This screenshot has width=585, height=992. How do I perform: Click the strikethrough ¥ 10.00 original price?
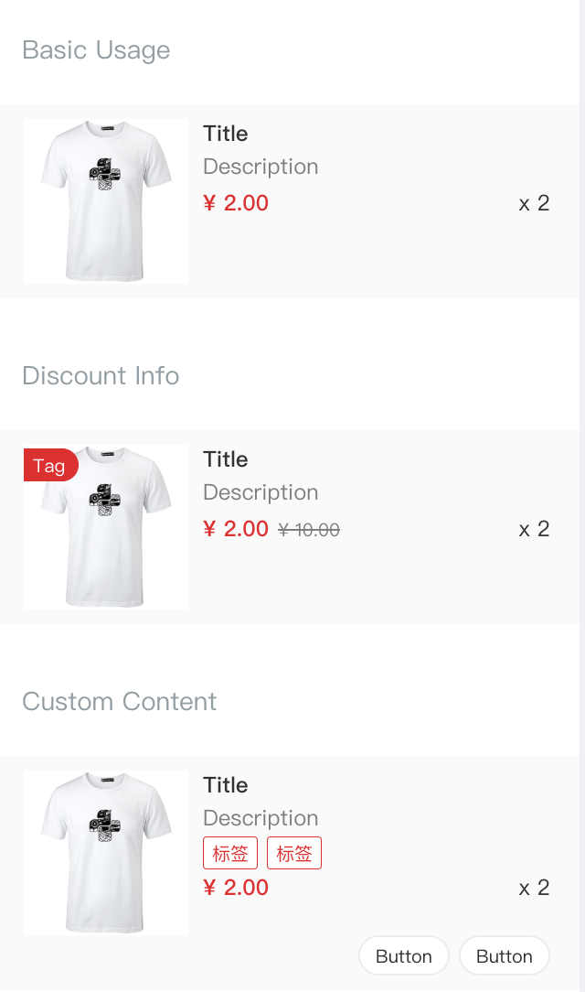(x=309, y=529)
